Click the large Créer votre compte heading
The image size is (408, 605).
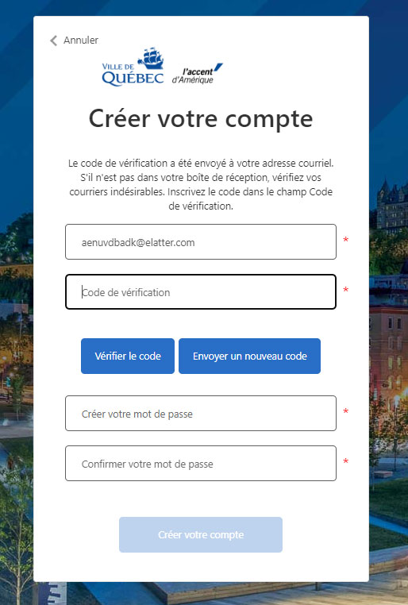tap(201, 118)
